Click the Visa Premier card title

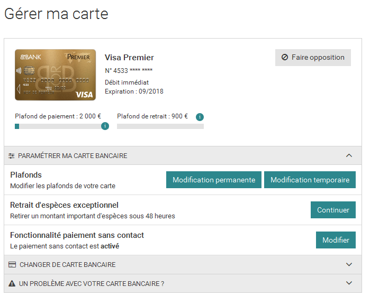tap(129, 58)
